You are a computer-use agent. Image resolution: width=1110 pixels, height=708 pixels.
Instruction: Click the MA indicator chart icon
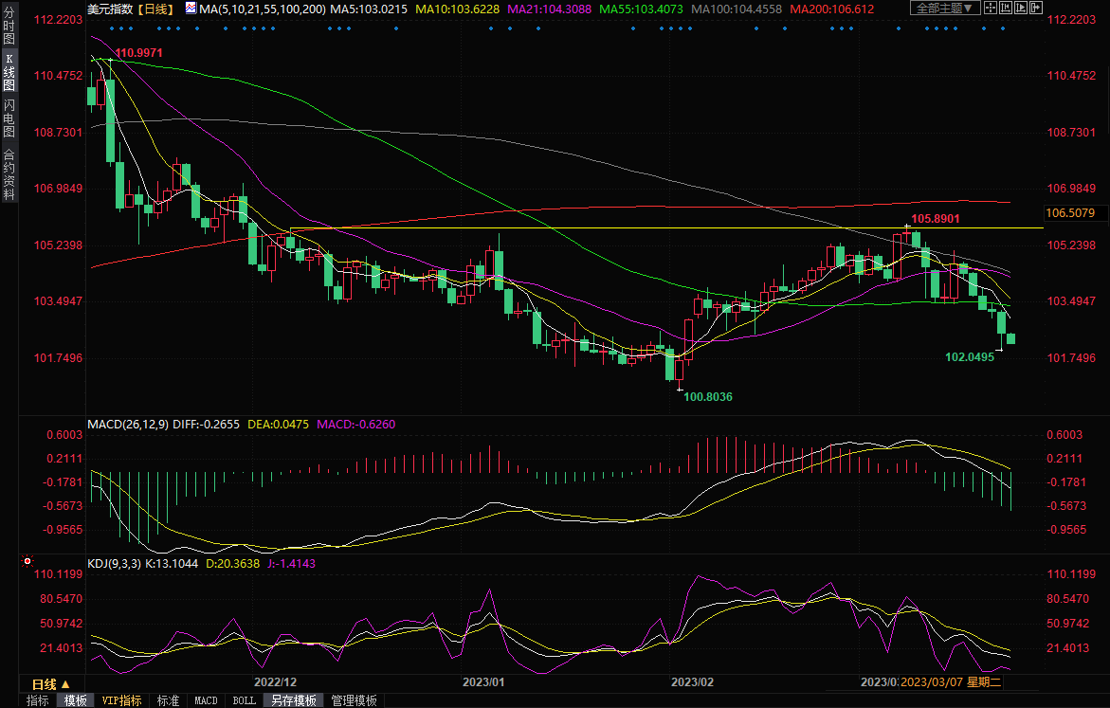(x=191, y=9)
